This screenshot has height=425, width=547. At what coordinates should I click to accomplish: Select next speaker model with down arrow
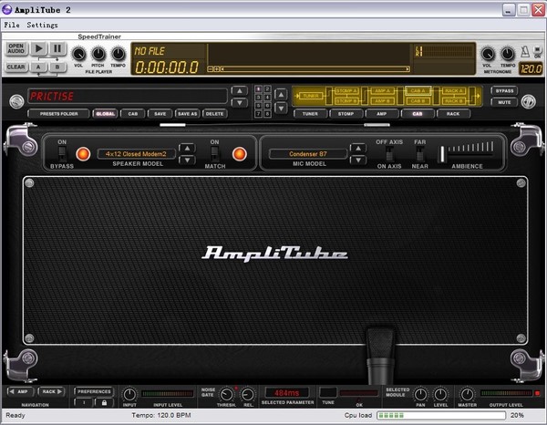click(x=187, y=160)
